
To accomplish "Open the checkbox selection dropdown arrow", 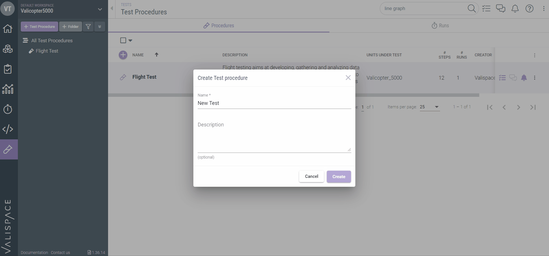I will pyautogui.click(x=130, y=41).
